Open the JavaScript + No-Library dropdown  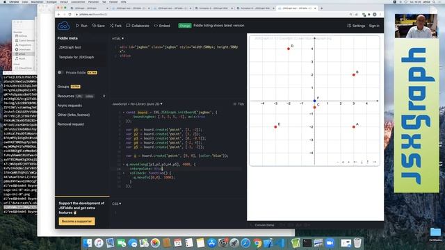point(137,103)
